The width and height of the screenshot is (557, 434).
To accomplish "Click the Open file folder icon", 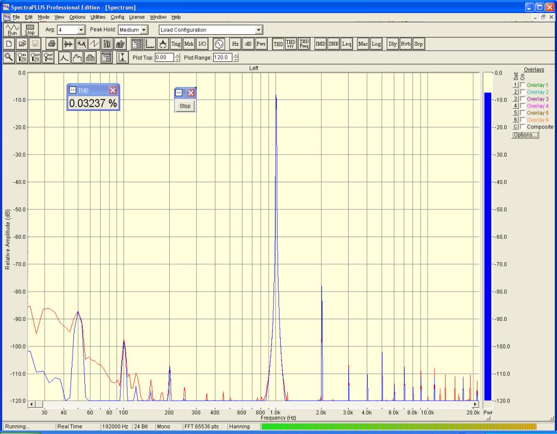I will (x=22, y=44).
